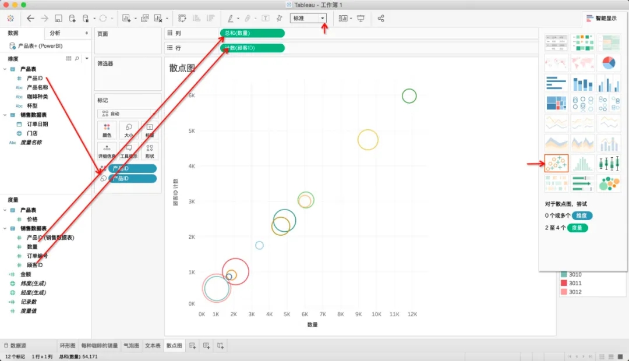The width and height of the screenshot is (629, 361).
Task: Open the 气泡图 worksheet tab
Action: click(x=131, y=346)
